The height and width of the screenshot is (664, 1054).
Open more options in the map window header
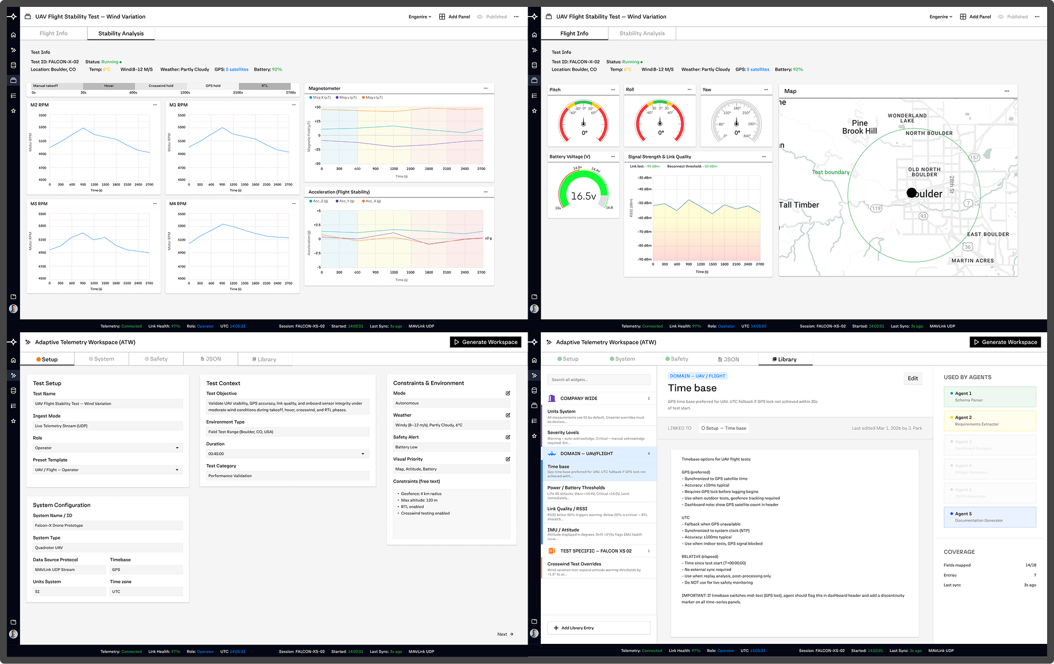[x=1037, y=17]
